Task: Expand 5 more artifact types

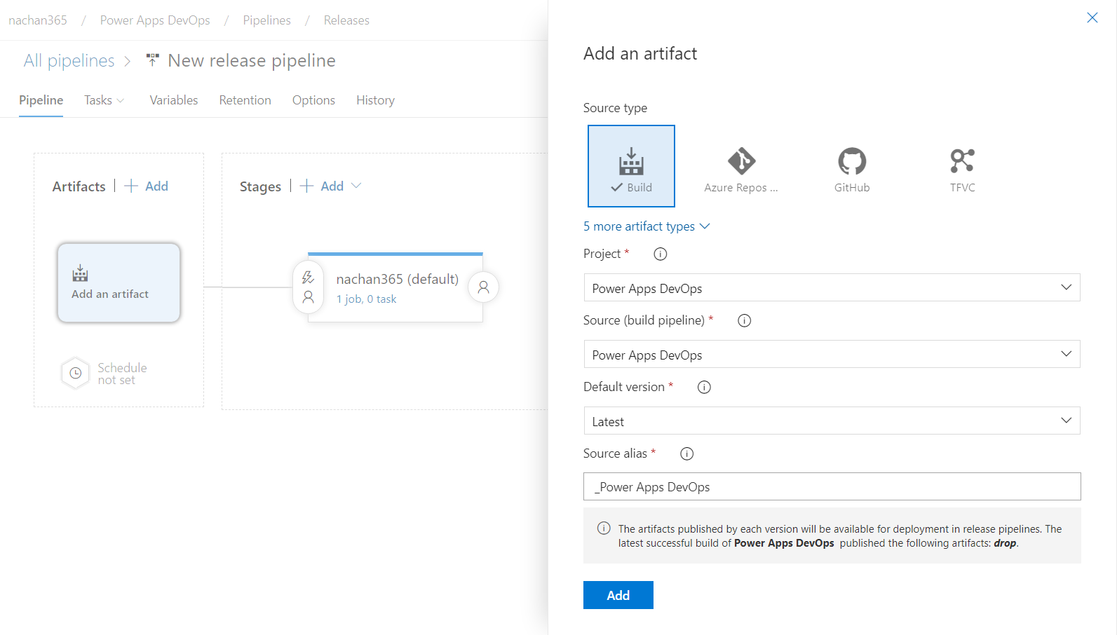Action: click(x=646, y=226)
